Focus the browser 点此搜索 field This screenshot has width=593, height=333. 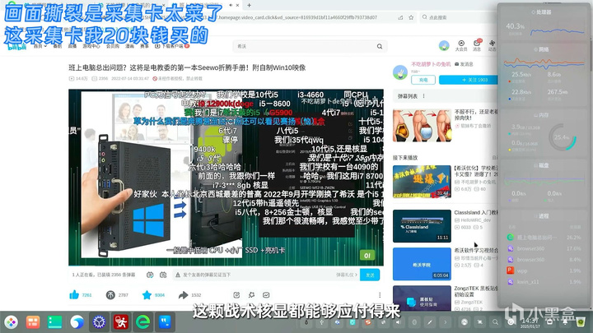(458, 17)
